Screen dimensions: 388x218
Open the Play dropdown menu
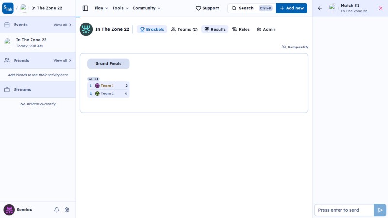101,8
